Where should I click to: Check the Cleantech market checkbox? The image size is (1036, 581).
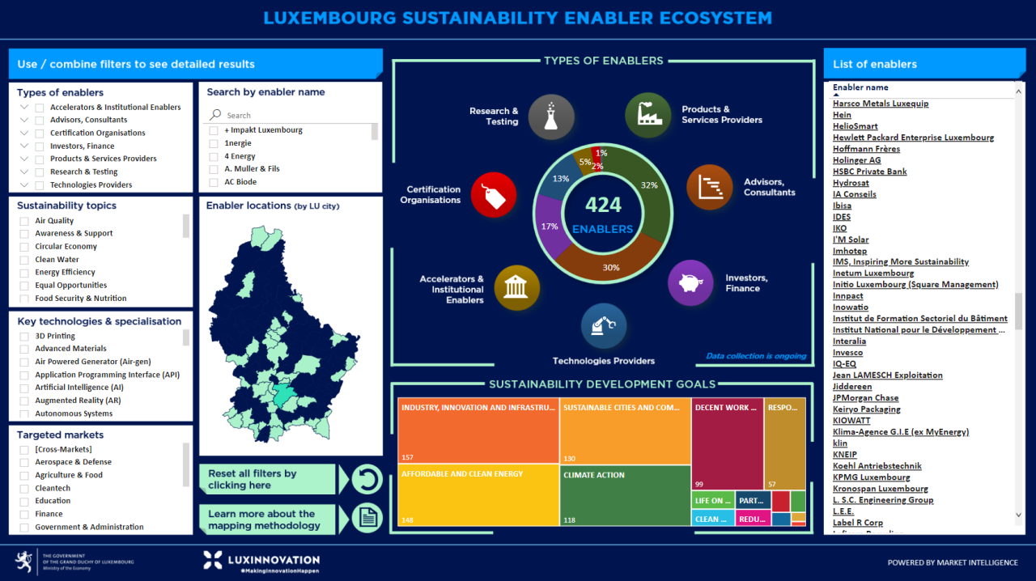click(24, 488)
